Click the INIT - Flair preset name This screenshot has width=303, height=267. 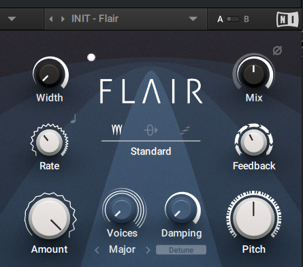[95, 18]
